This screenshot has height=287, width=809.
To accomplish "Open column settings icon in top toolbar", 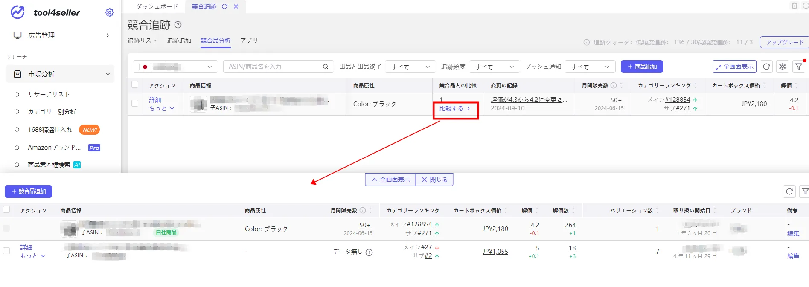I will [x=783, y=67].
